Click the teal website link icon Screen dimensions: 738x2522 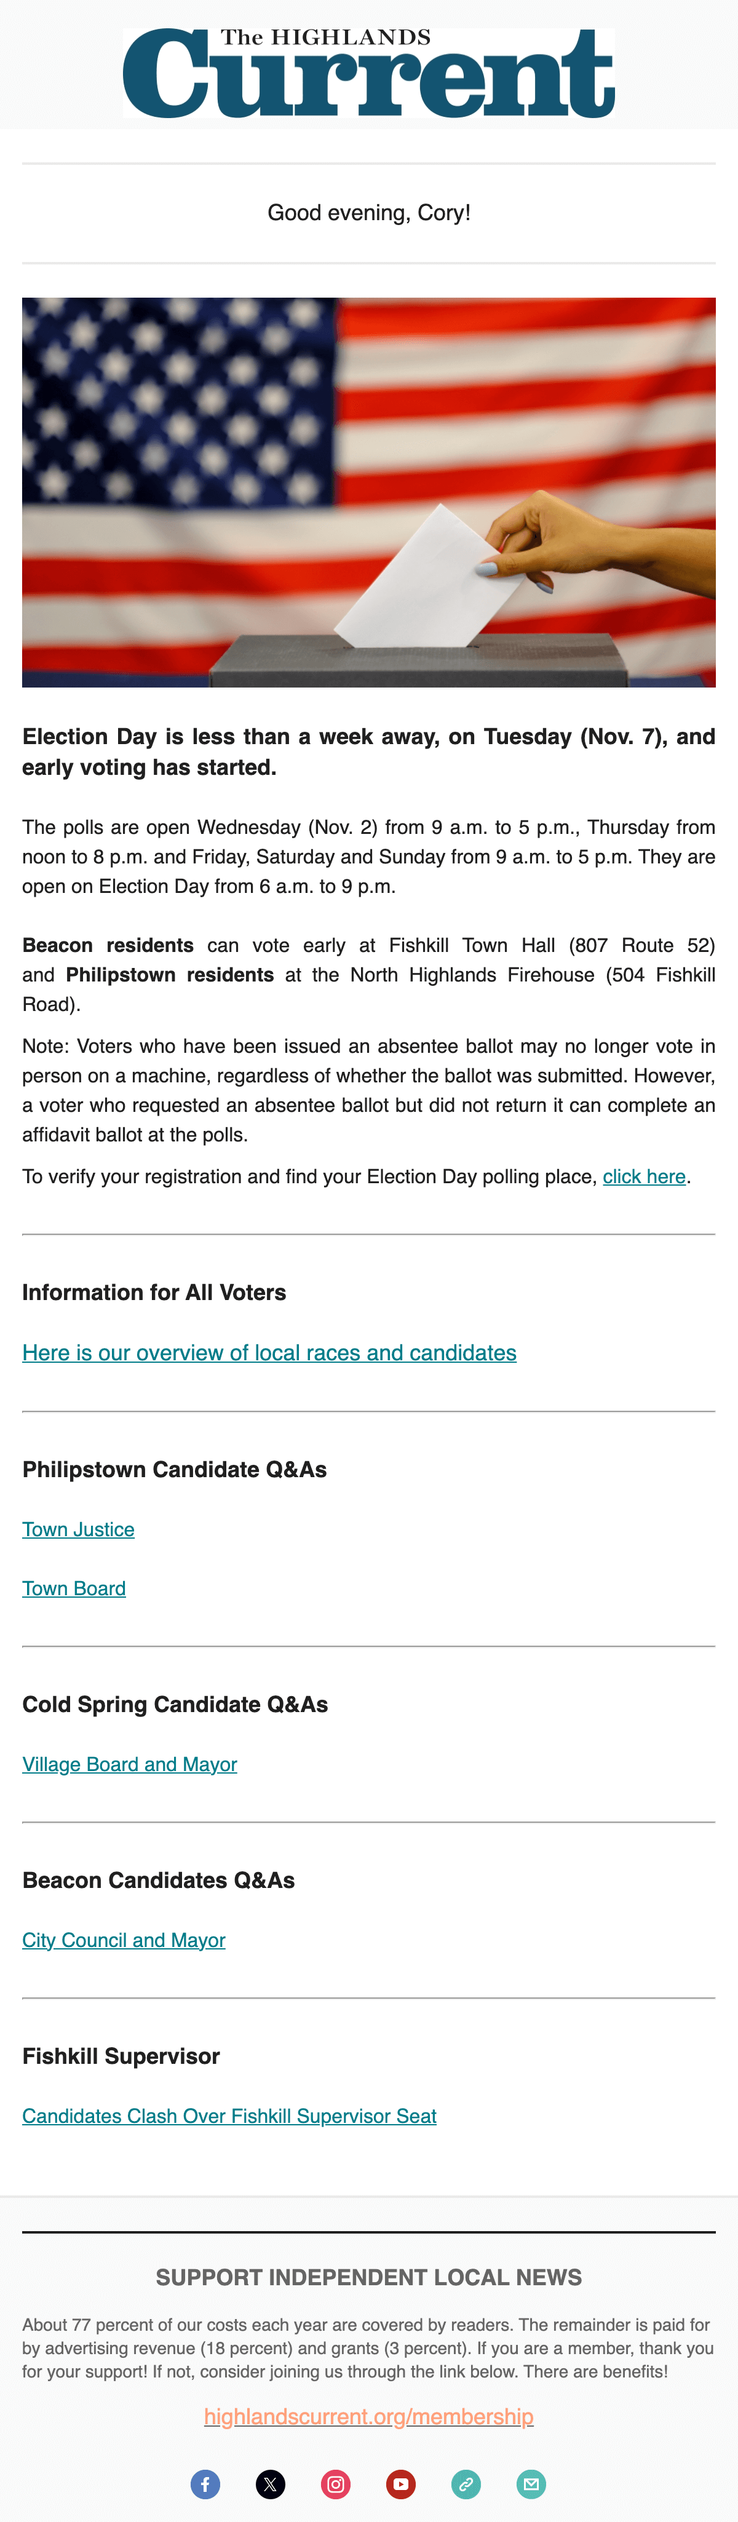466,2484
